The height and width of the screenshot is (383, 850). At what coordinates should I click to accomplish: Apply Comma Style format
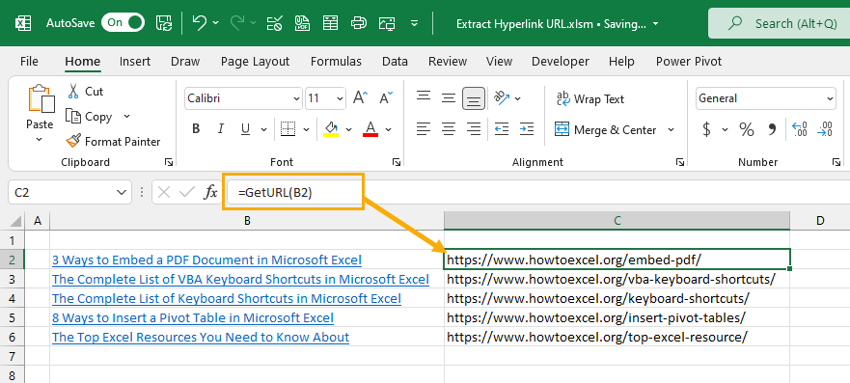tap(773, 129)
